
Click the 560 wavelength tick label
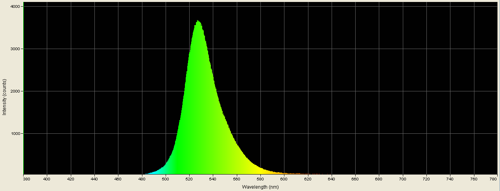237,179
